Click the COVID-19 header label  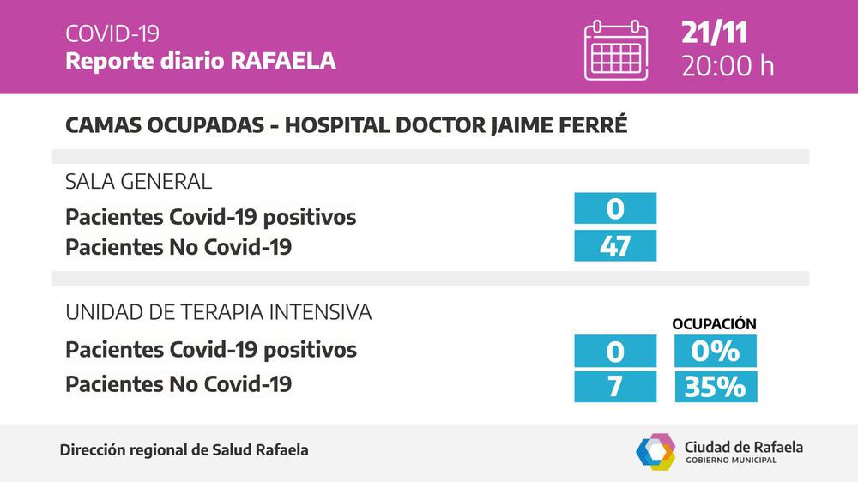[x=112, y=33]
